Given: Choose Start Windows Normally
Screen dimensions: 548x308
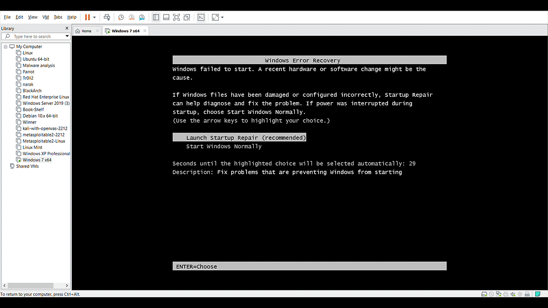Looking at the screenshot, I should 224,147.
